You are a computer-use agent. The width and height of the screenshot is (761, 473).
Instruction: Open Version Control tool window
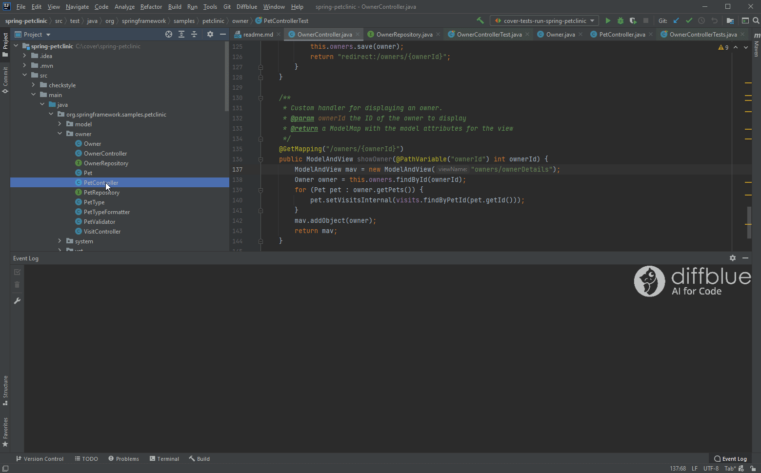point(40,459)
